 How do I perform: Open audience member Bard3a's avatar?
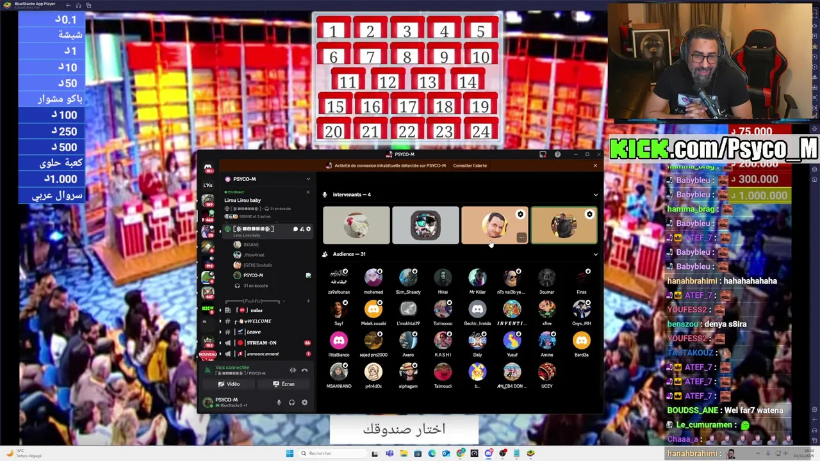(581, 341)
